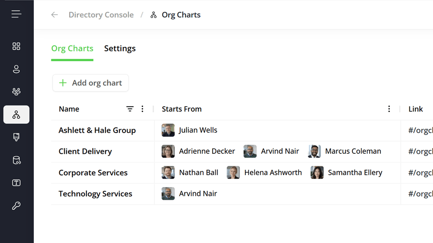This screenshot has height=243, width=433.
Task: Click Samantha Ellery avatar photo
Action: pyautogui.click(x=317, y=173)
